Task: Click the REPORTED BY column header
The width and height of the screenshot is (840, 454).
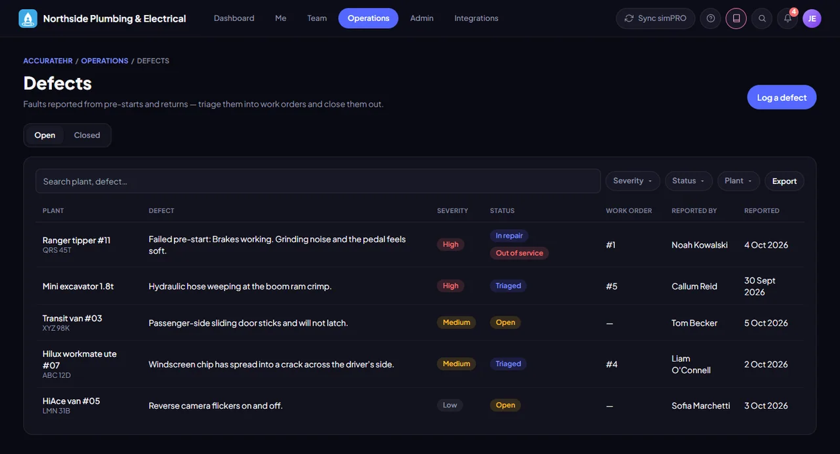Action: [694, 211]
